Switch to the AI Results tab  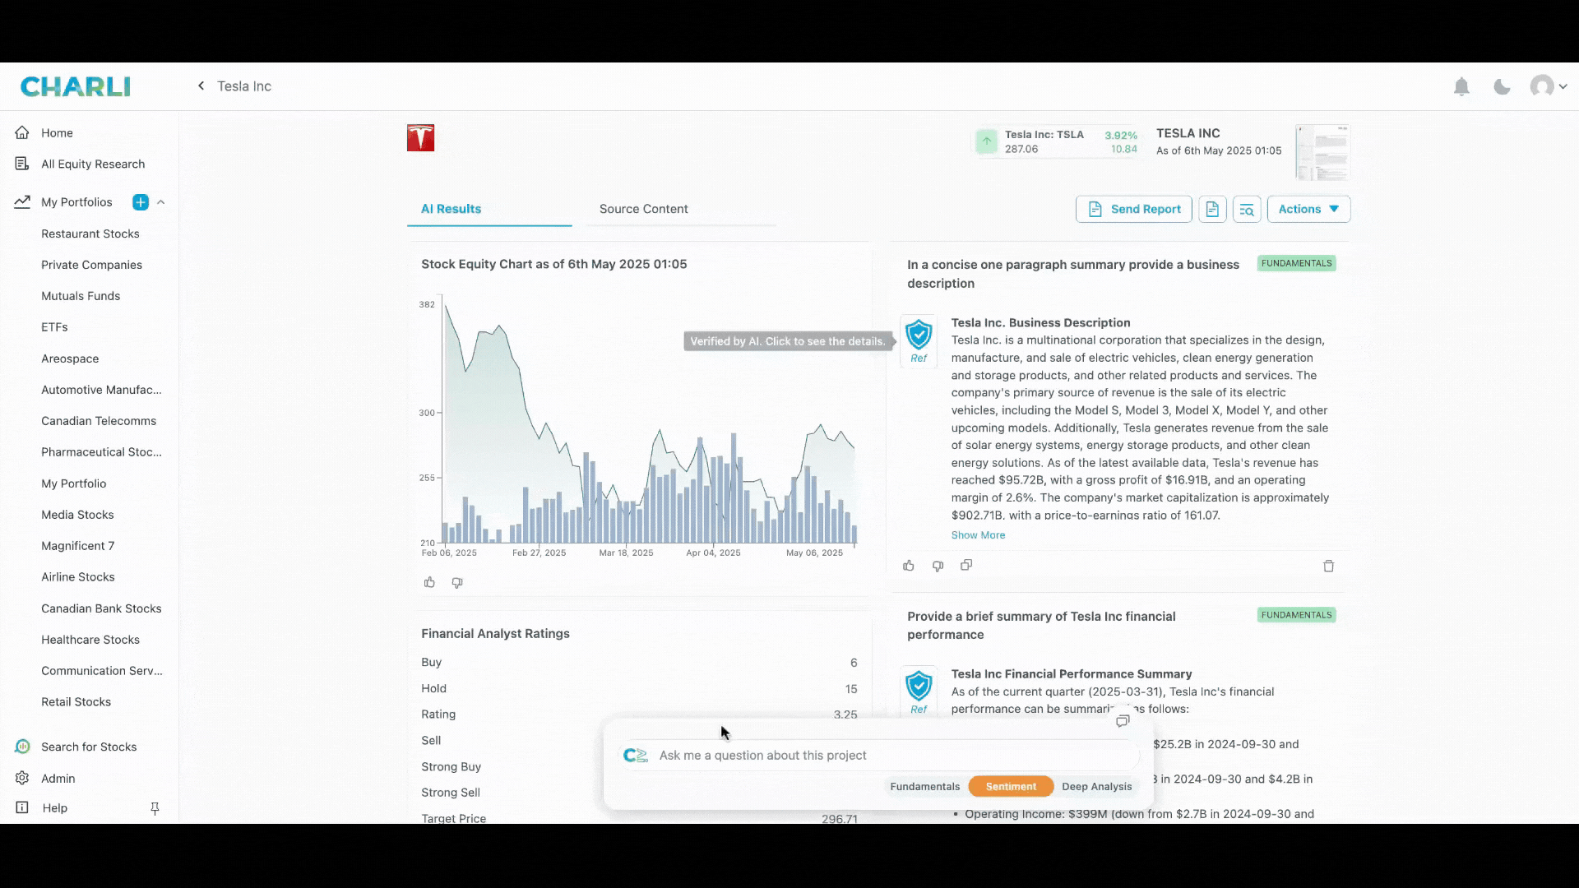[x=451, y=209]
